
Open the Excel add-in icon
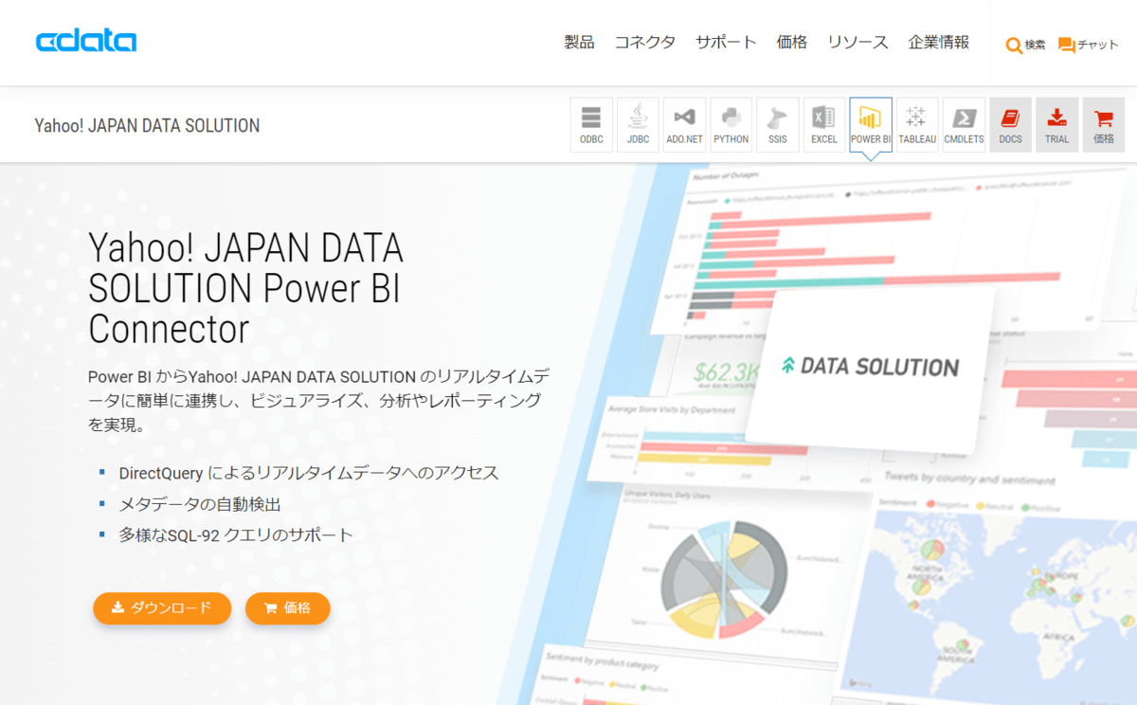pyautogui.click(x=823, y=125)
